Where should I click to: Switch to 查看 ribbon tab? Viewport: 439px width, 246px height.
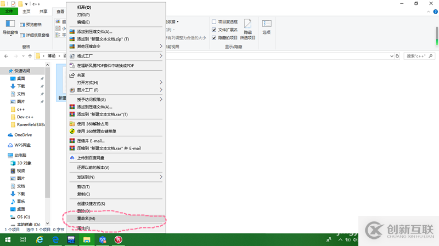[x=60, y=12]
